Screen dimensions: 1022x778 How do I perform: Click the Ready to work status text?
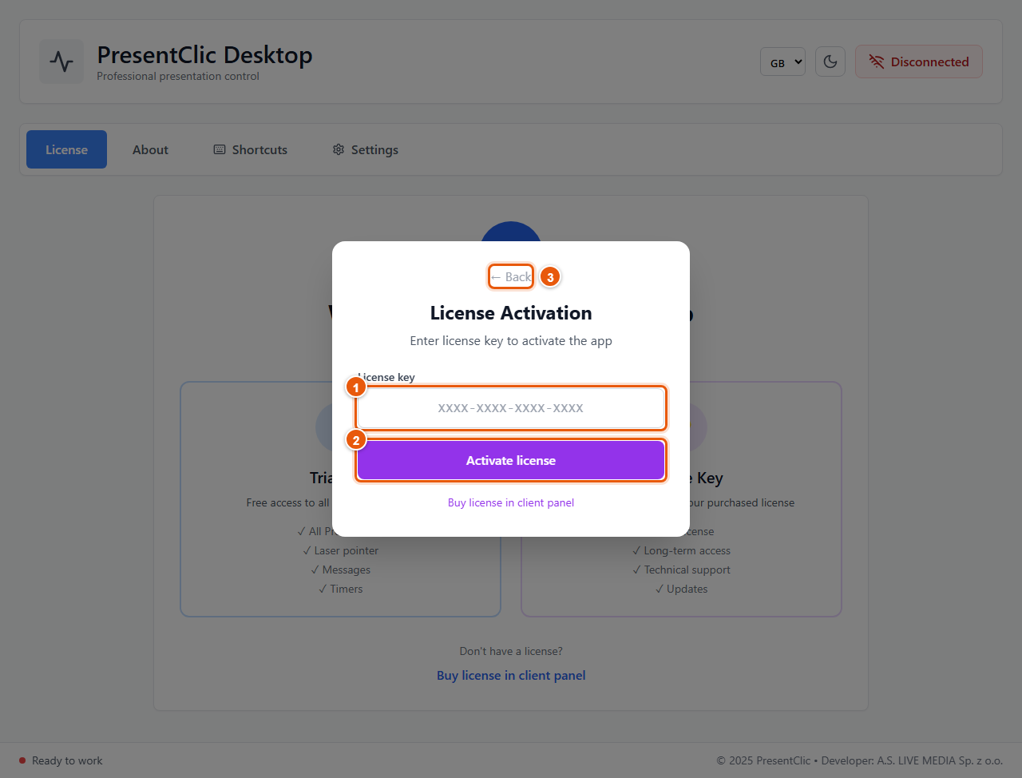pyautogui.click(x=67, y=760)
